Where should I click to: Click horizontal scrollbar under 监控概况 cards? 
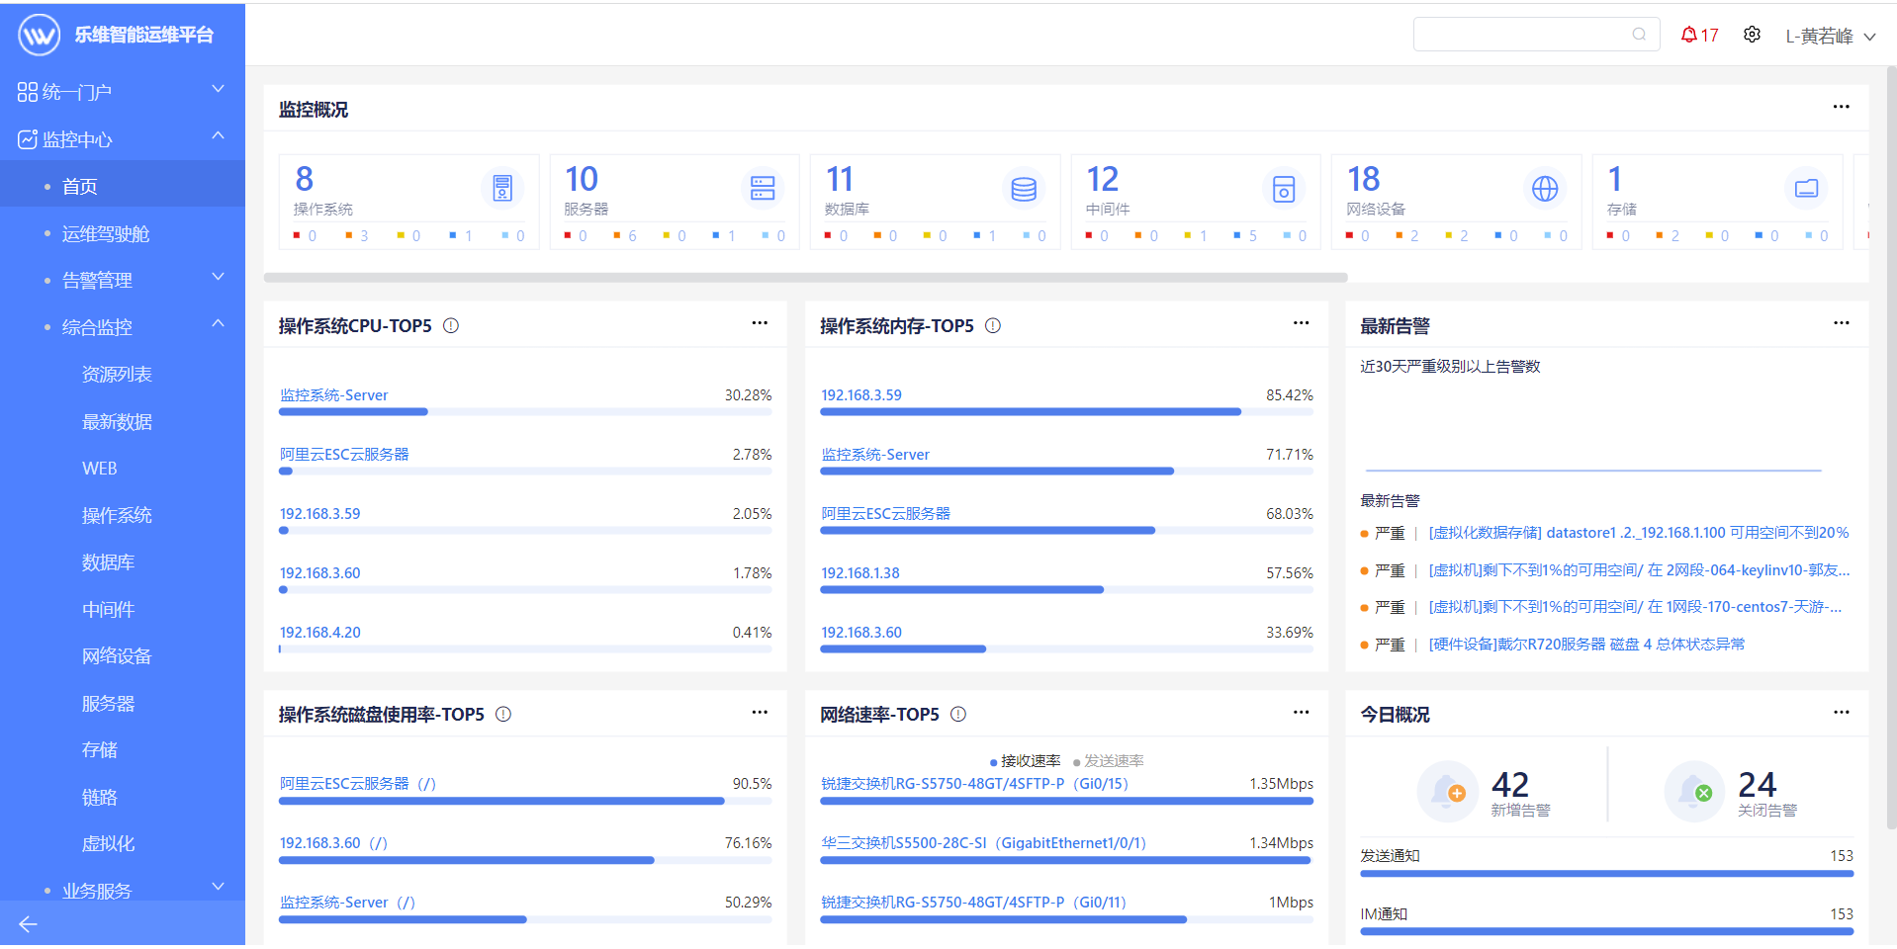[805, 278]
